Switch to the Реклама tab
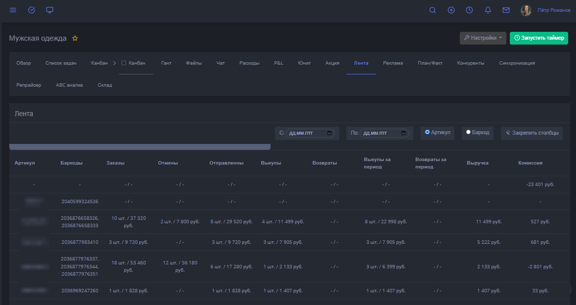Viewport: 576px width, 305px height. click(393, 63)
